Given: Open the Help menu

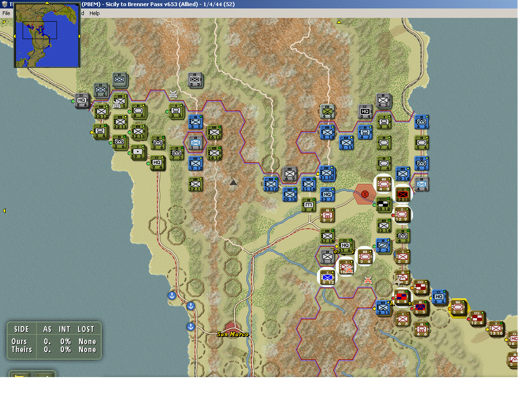Looking at the screenshot, I should tap(95, 13).
